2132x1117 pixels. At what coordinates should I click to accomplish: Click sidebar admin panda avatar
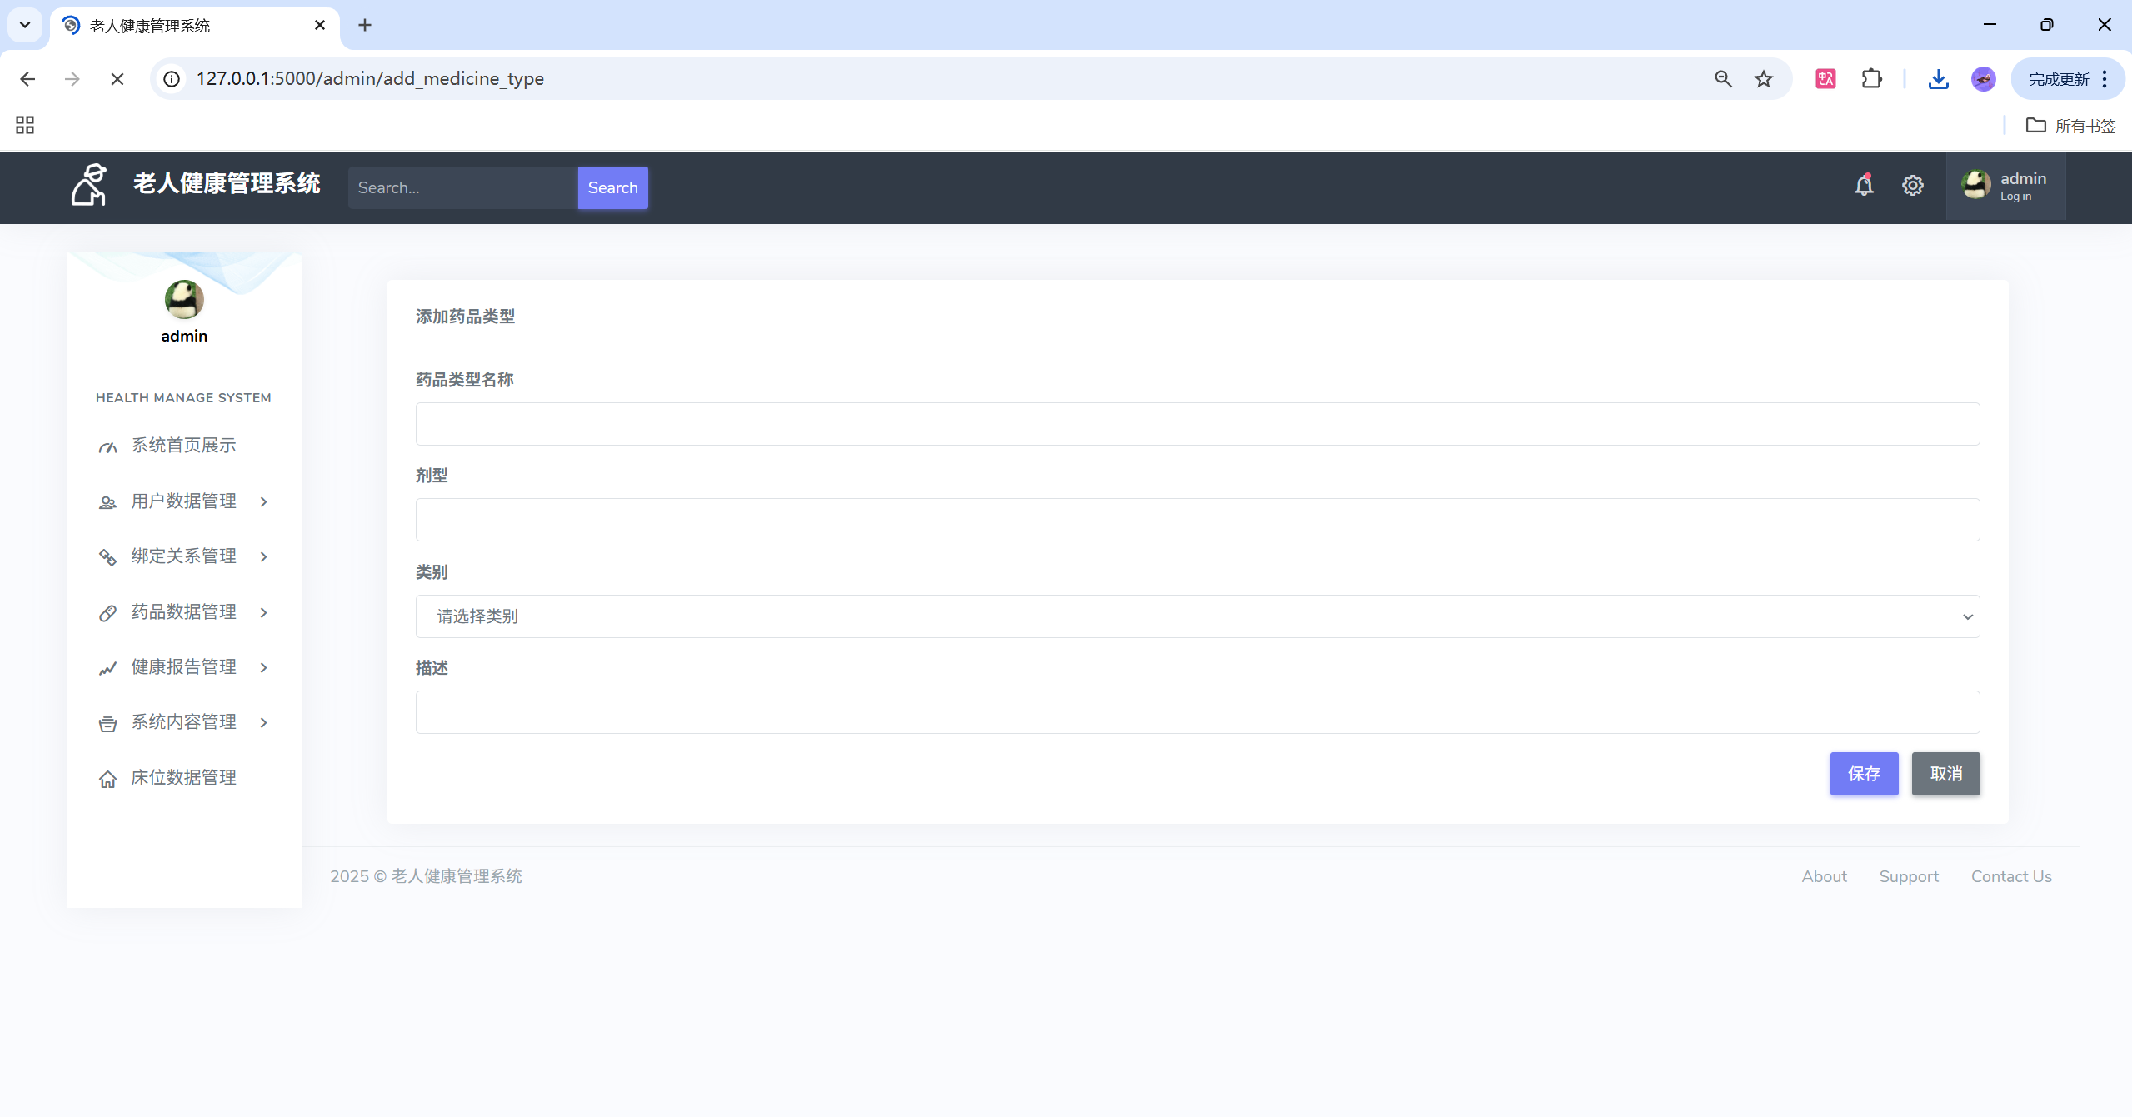pos(184,299)
